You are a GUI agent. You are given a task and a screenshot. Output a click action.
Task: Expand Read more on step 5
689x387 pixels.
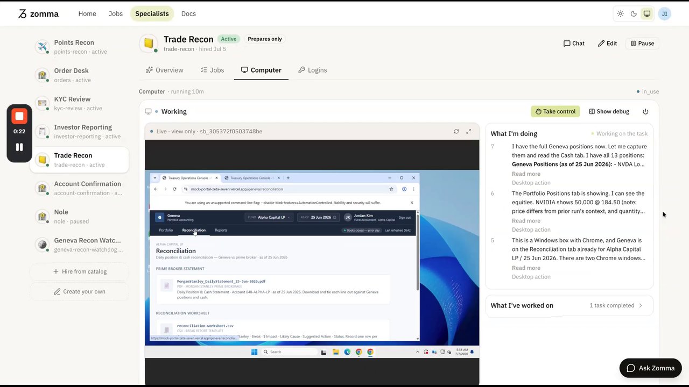coord(526,268)
